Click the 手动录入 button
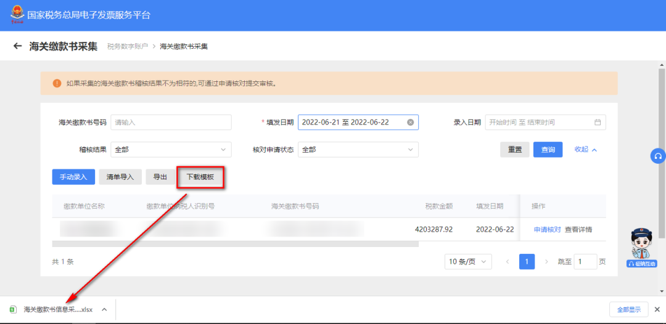The image size is (666, 324). point(73,177)
